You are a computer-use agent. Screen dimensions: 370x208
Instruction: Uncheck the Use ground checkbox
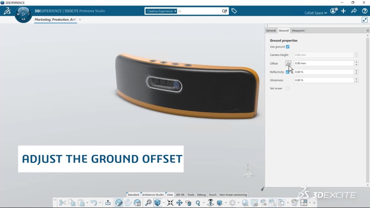tap(288, 47)
